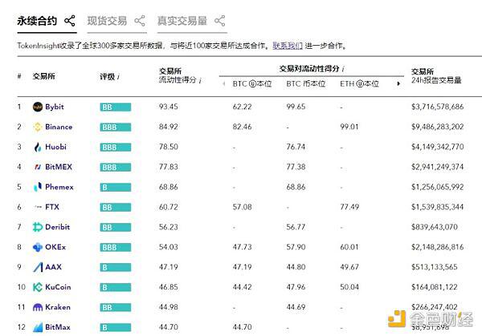
Task: Open the 联系我们 link
Action: 288,46
